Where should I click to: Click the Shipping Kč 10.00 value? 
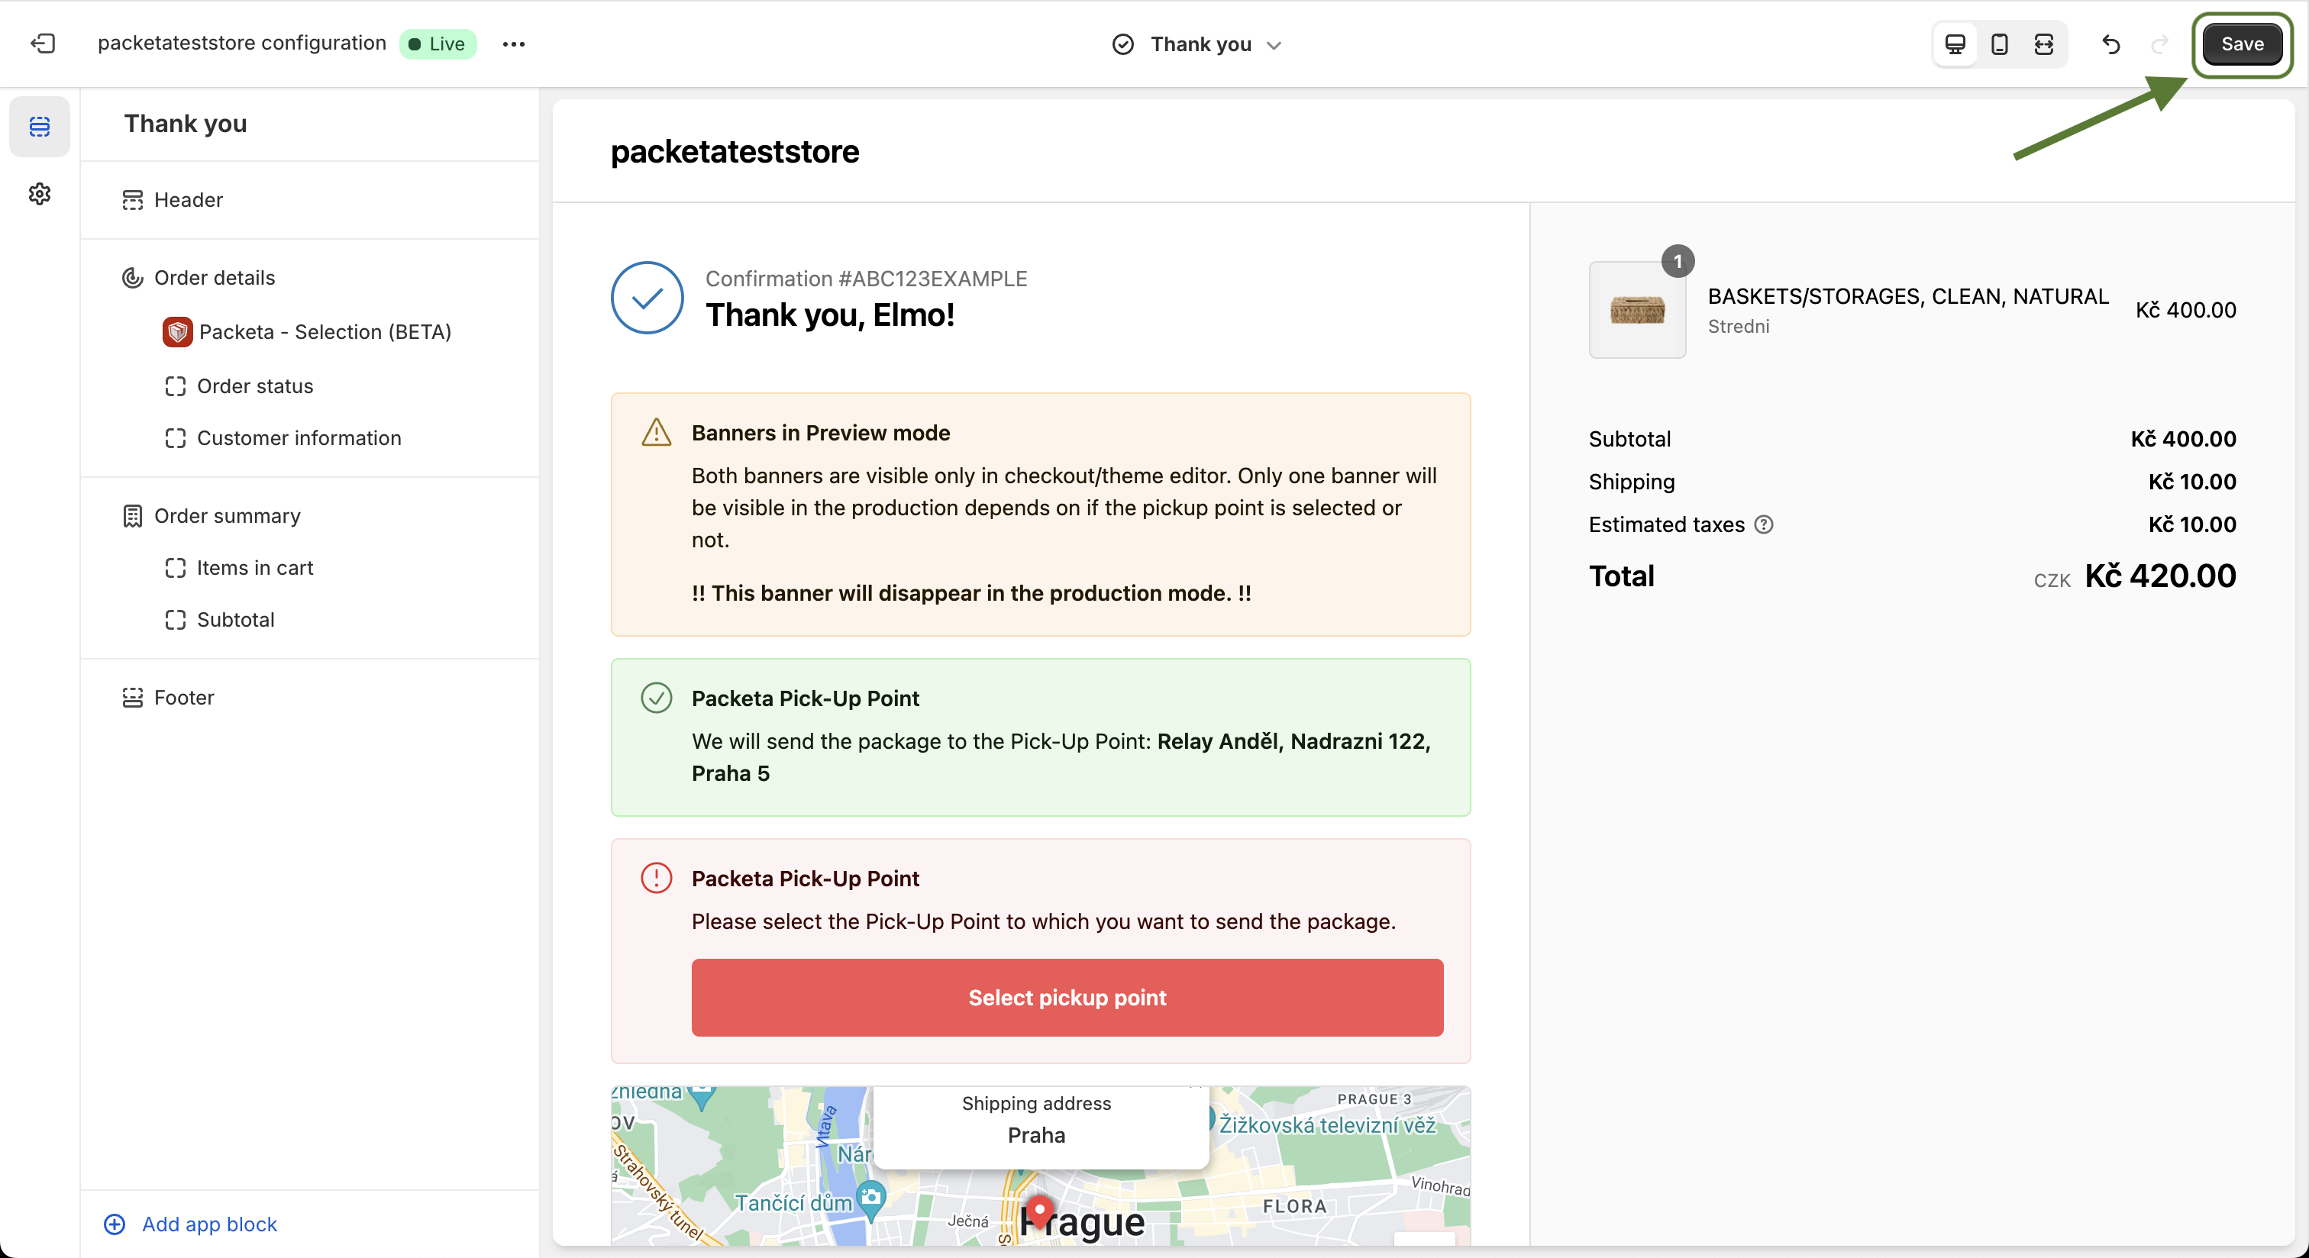coord(2191,482)
